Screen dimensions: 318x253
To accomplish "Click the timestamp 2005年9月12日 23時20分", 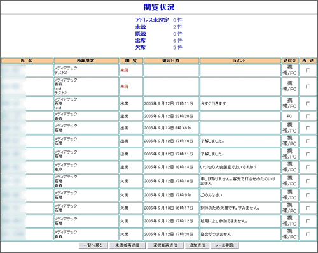I will click(x=169, y=116).
